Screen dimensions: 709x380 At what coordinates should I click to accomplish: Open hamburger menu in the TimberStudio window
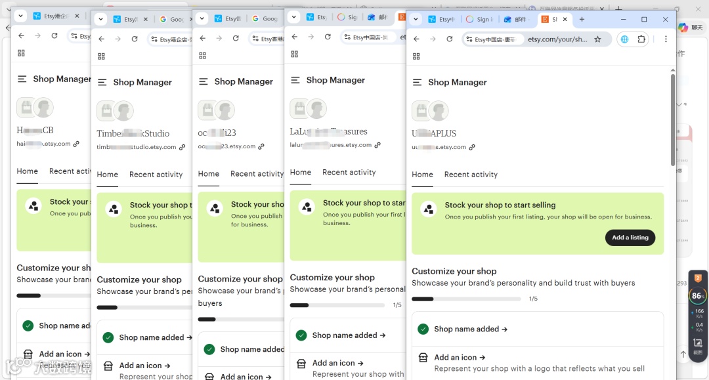[102, 82]
